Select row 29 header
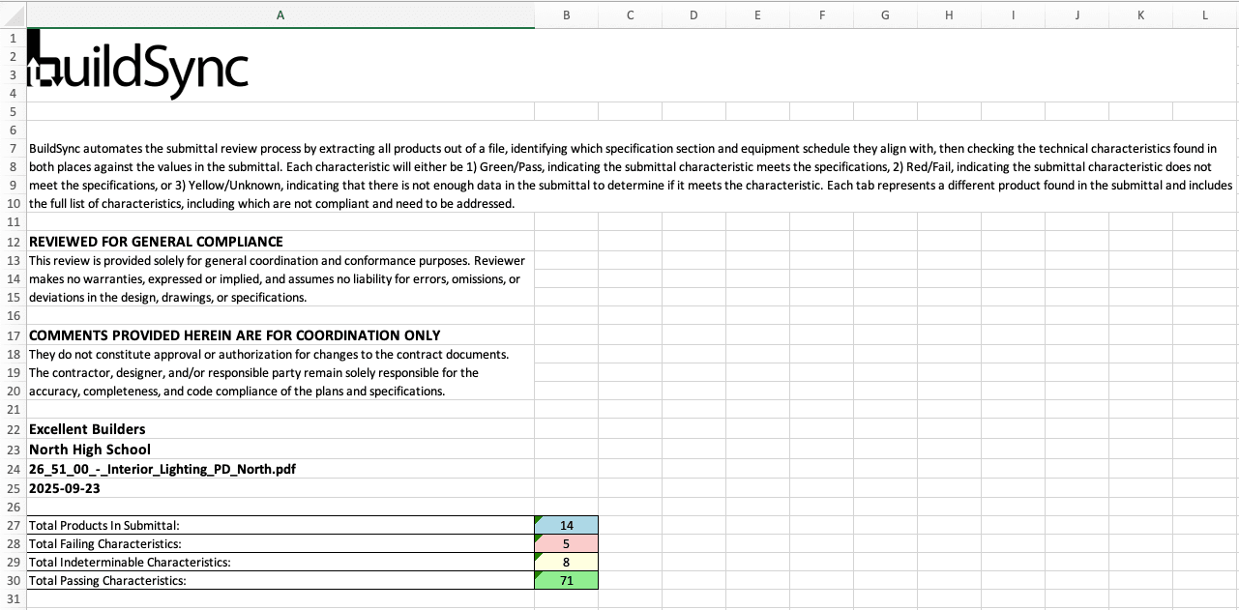The height and width of the screenshot is (610, 1239). pos(14,562)
